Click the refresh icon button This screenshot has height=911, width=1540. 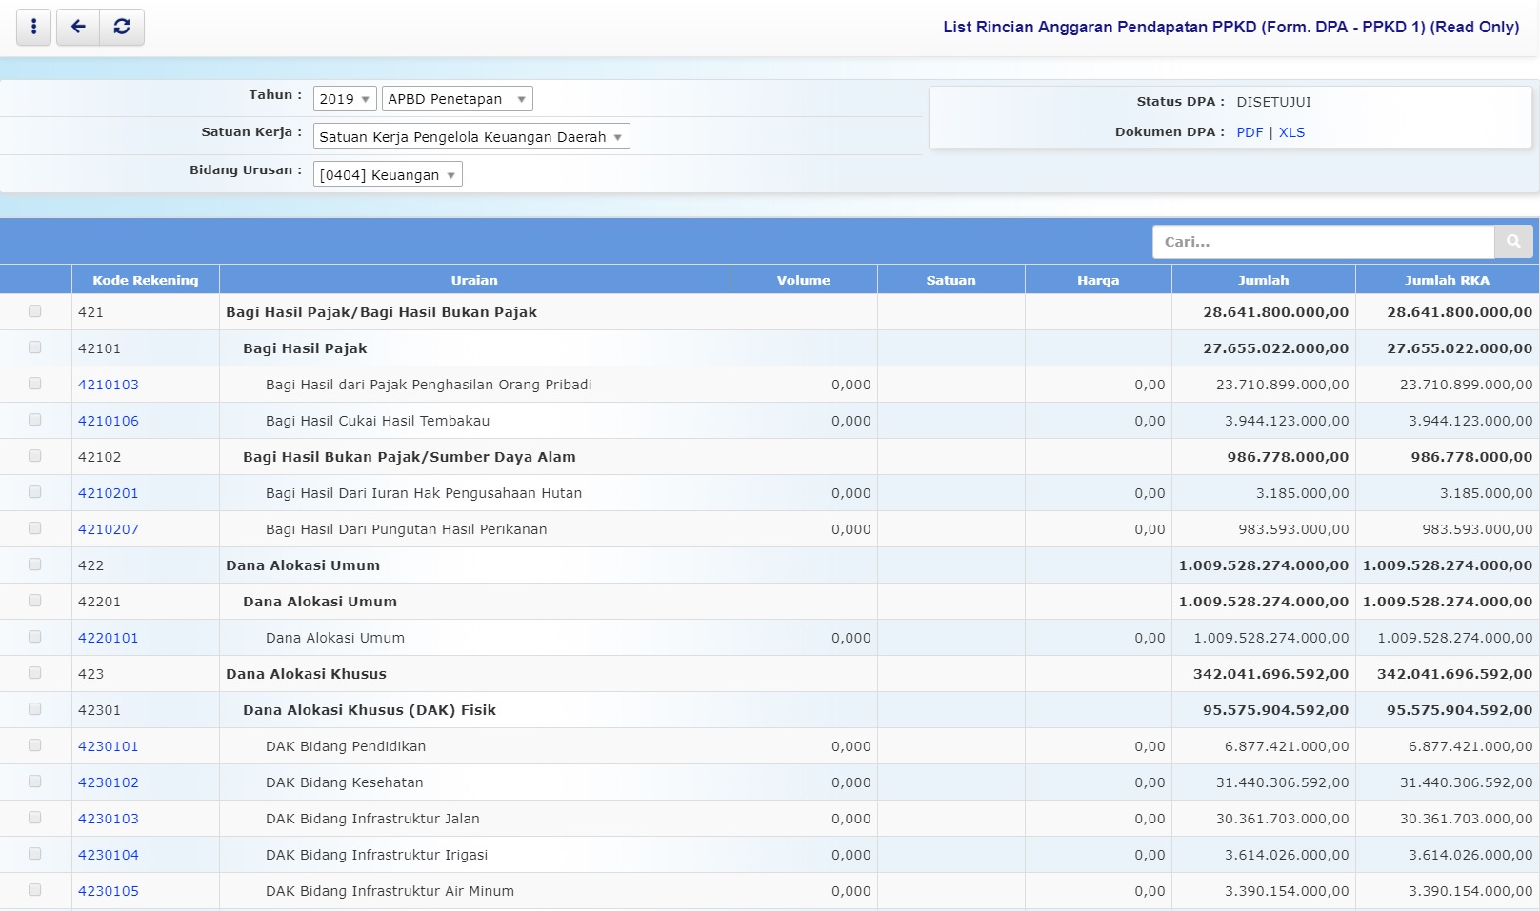(x=122, y=27)
